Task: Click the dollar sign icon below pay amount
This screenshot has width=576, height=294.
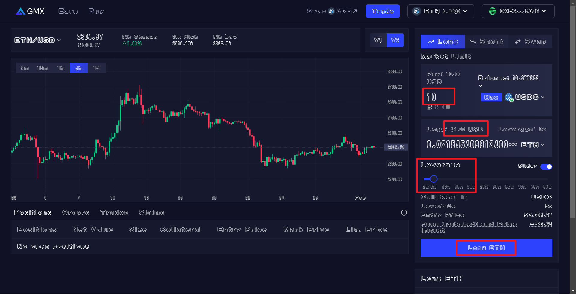Action: pyautogui.click(x=436, y=107)
